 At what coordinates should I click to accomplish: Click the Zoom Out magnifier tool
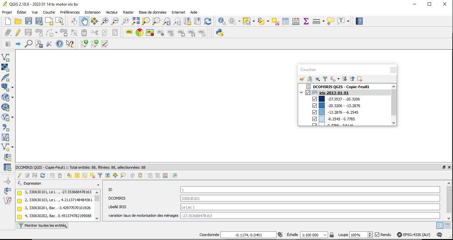(115, 21)
